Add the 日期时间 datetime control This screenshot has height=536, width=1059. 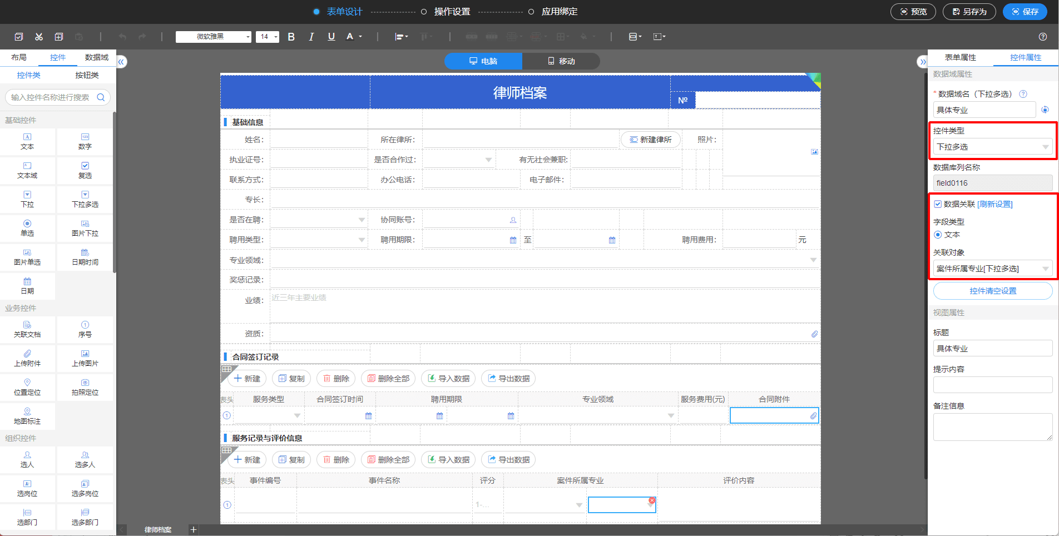85,257
